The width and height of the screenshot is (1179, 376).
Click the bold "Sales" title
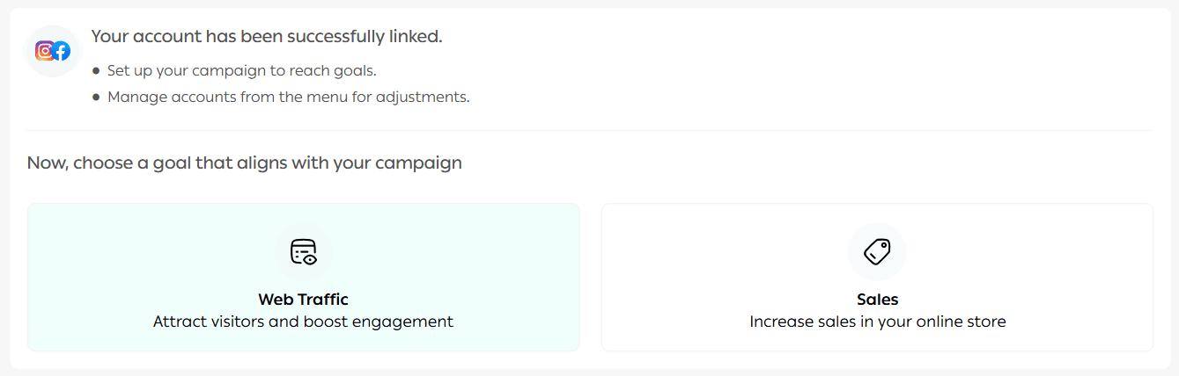tap(877, 300)
